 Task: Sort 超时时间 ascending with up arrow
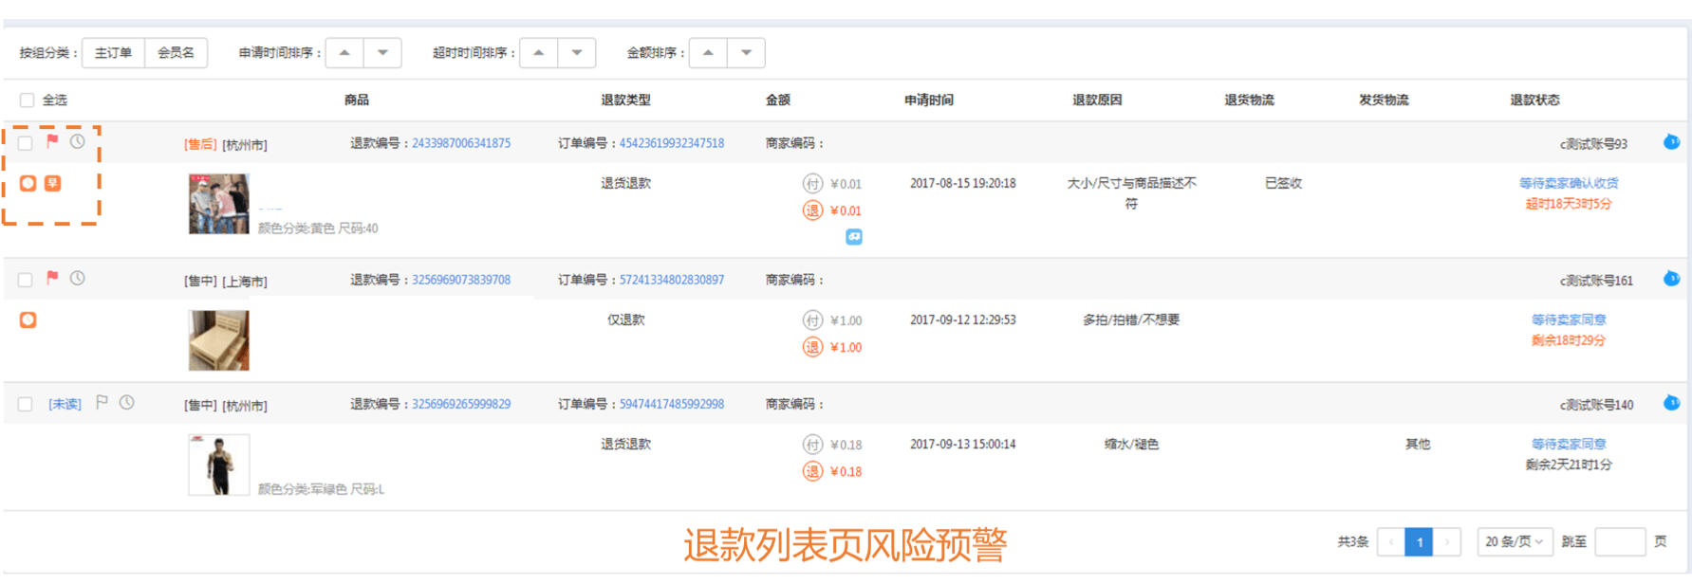click(x=538, y=53)
